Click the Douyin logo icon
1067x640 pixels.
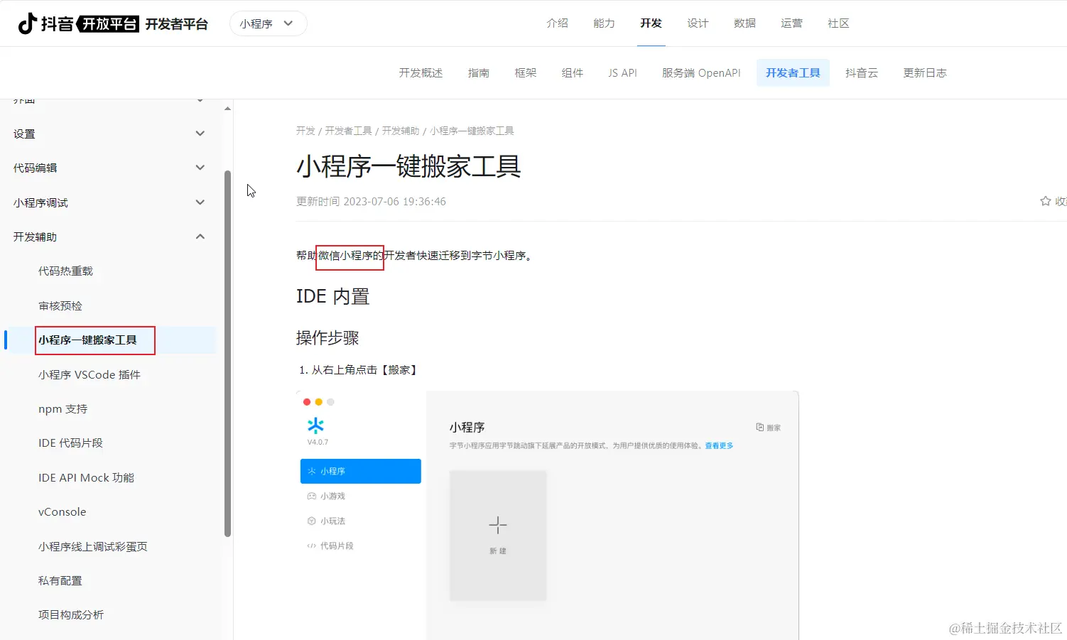coord(28,23)
